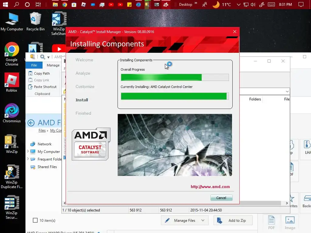This screenshot has height=233, width=311.
Task: Click the AMD Catalyst Software logo
Action: 91,144
